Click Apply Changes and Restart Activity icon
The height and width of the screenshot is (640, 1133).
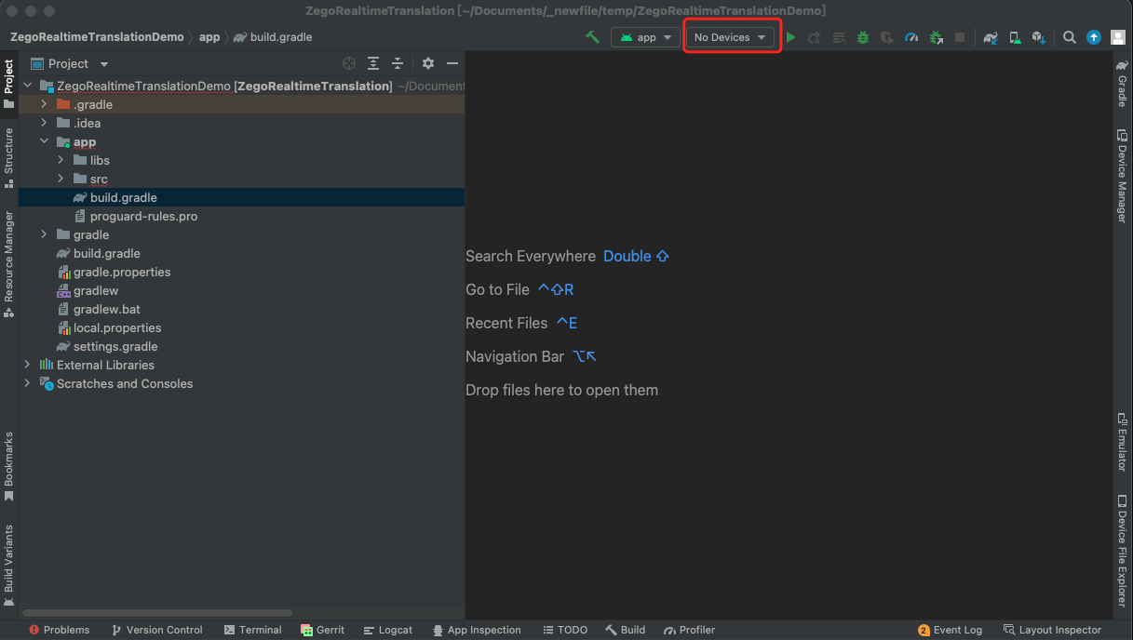coord(815,37)
